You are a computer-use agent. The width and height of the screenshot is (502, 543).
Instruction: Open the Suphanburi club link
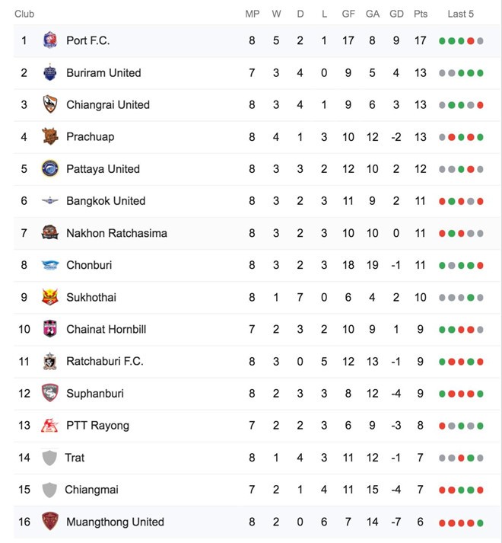(94, 394)
